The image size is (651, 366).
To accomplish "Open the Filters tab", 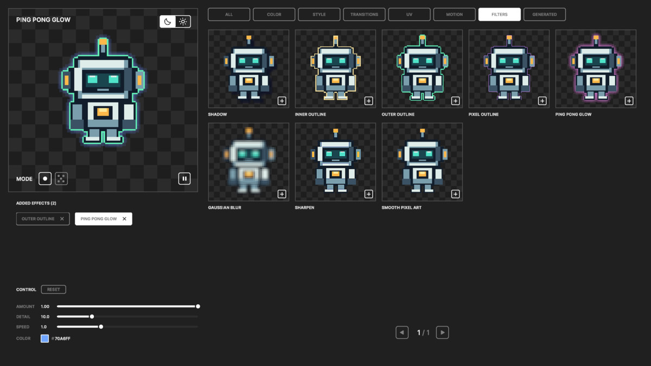I will (499, 15).
